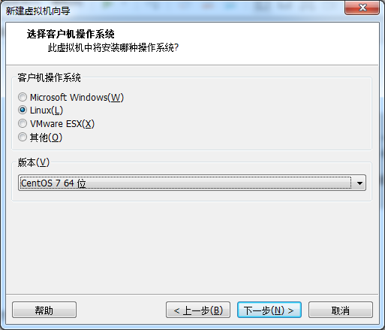Expand the version list with the dropdown arrow

359,183
